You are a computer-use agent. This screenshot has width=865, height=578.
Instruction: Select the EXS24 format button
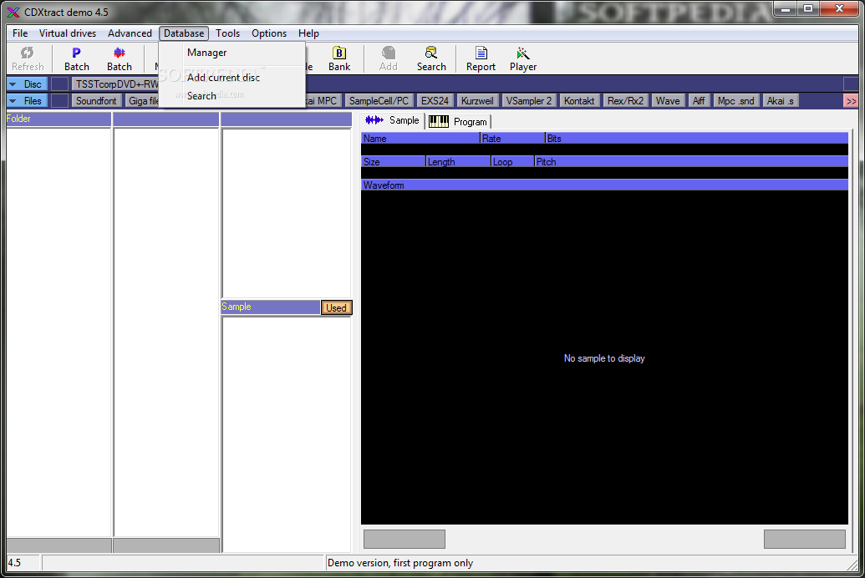(435, 100)
